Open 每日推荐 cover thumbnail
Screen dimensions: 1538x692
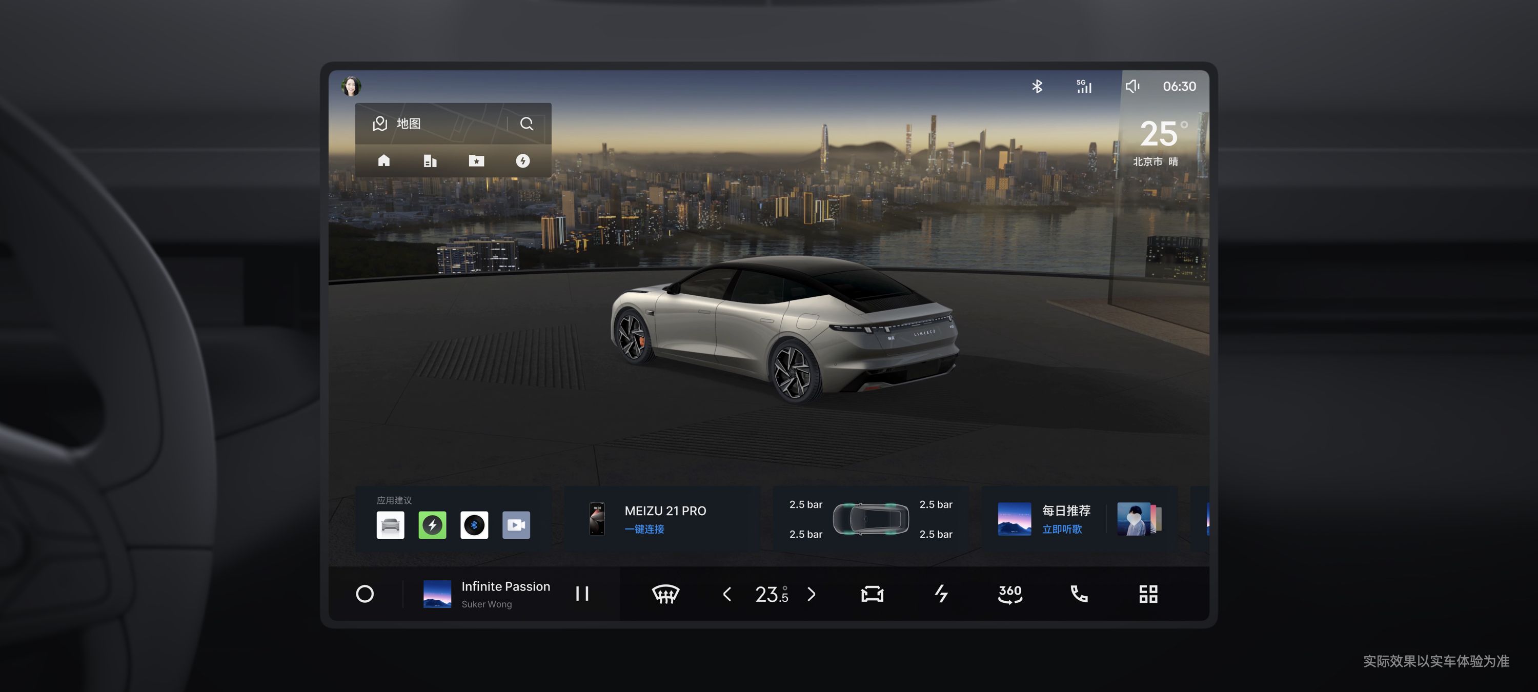[1015, 518]
